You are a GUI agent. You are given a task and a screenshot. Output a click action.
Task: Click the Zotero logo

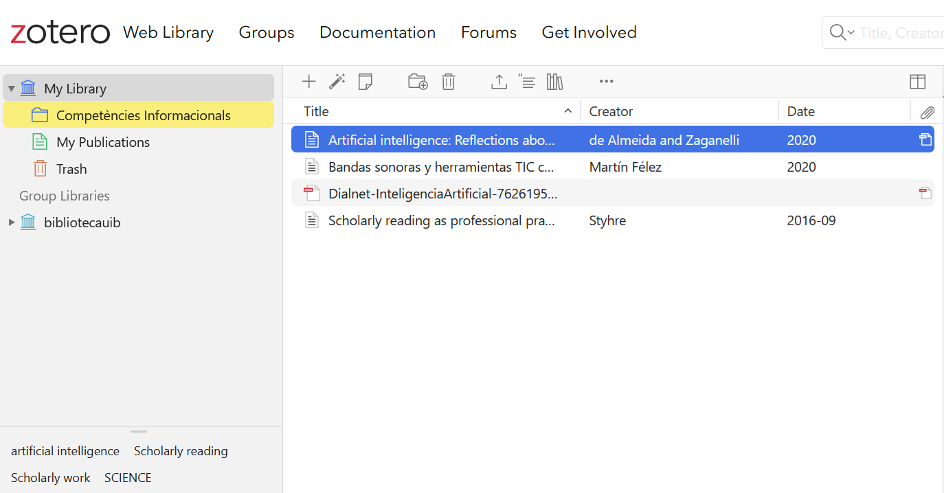(x=60, y=32)
